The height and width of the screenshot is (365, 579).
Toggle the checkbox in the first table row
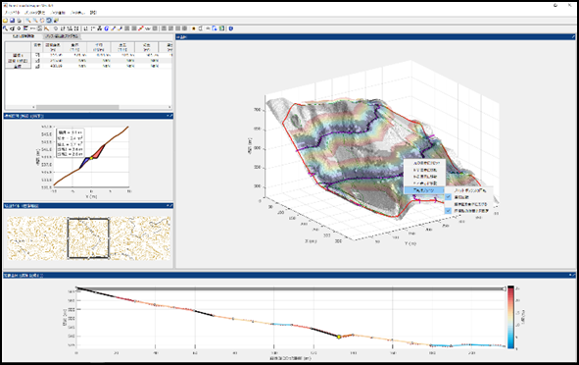(37, 55)
